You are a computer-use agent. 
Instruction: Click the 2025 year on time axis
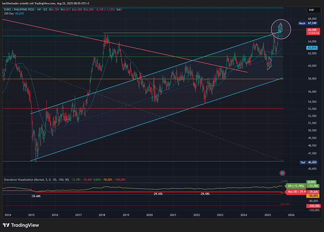coord(268,214)
